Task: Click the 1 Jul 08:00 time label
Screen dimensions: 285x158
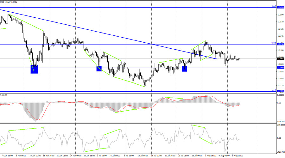Action: (x=102, y=156)
